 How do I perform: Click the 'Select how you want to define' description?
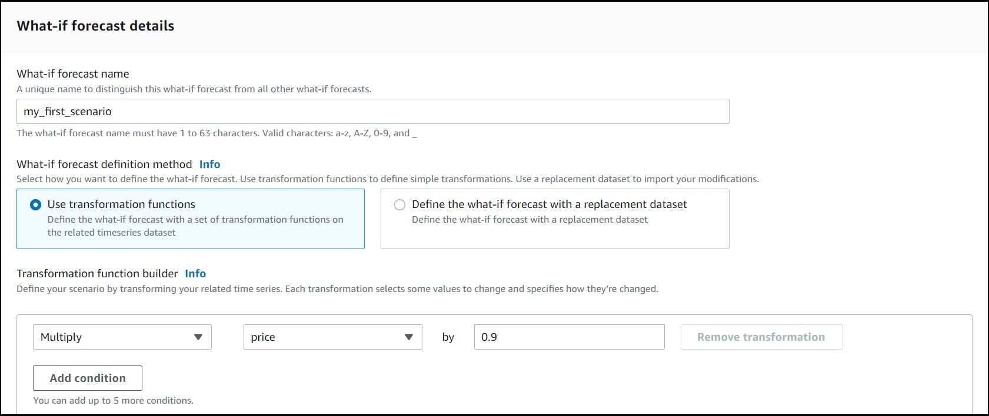click(388, 179)
